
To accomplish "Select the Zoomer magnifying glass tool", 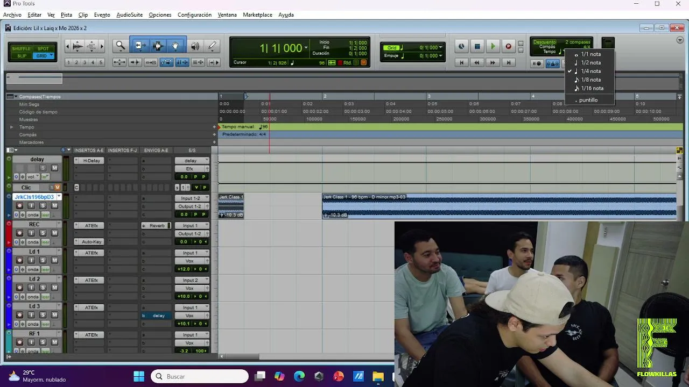I will [x=120, y=46].
